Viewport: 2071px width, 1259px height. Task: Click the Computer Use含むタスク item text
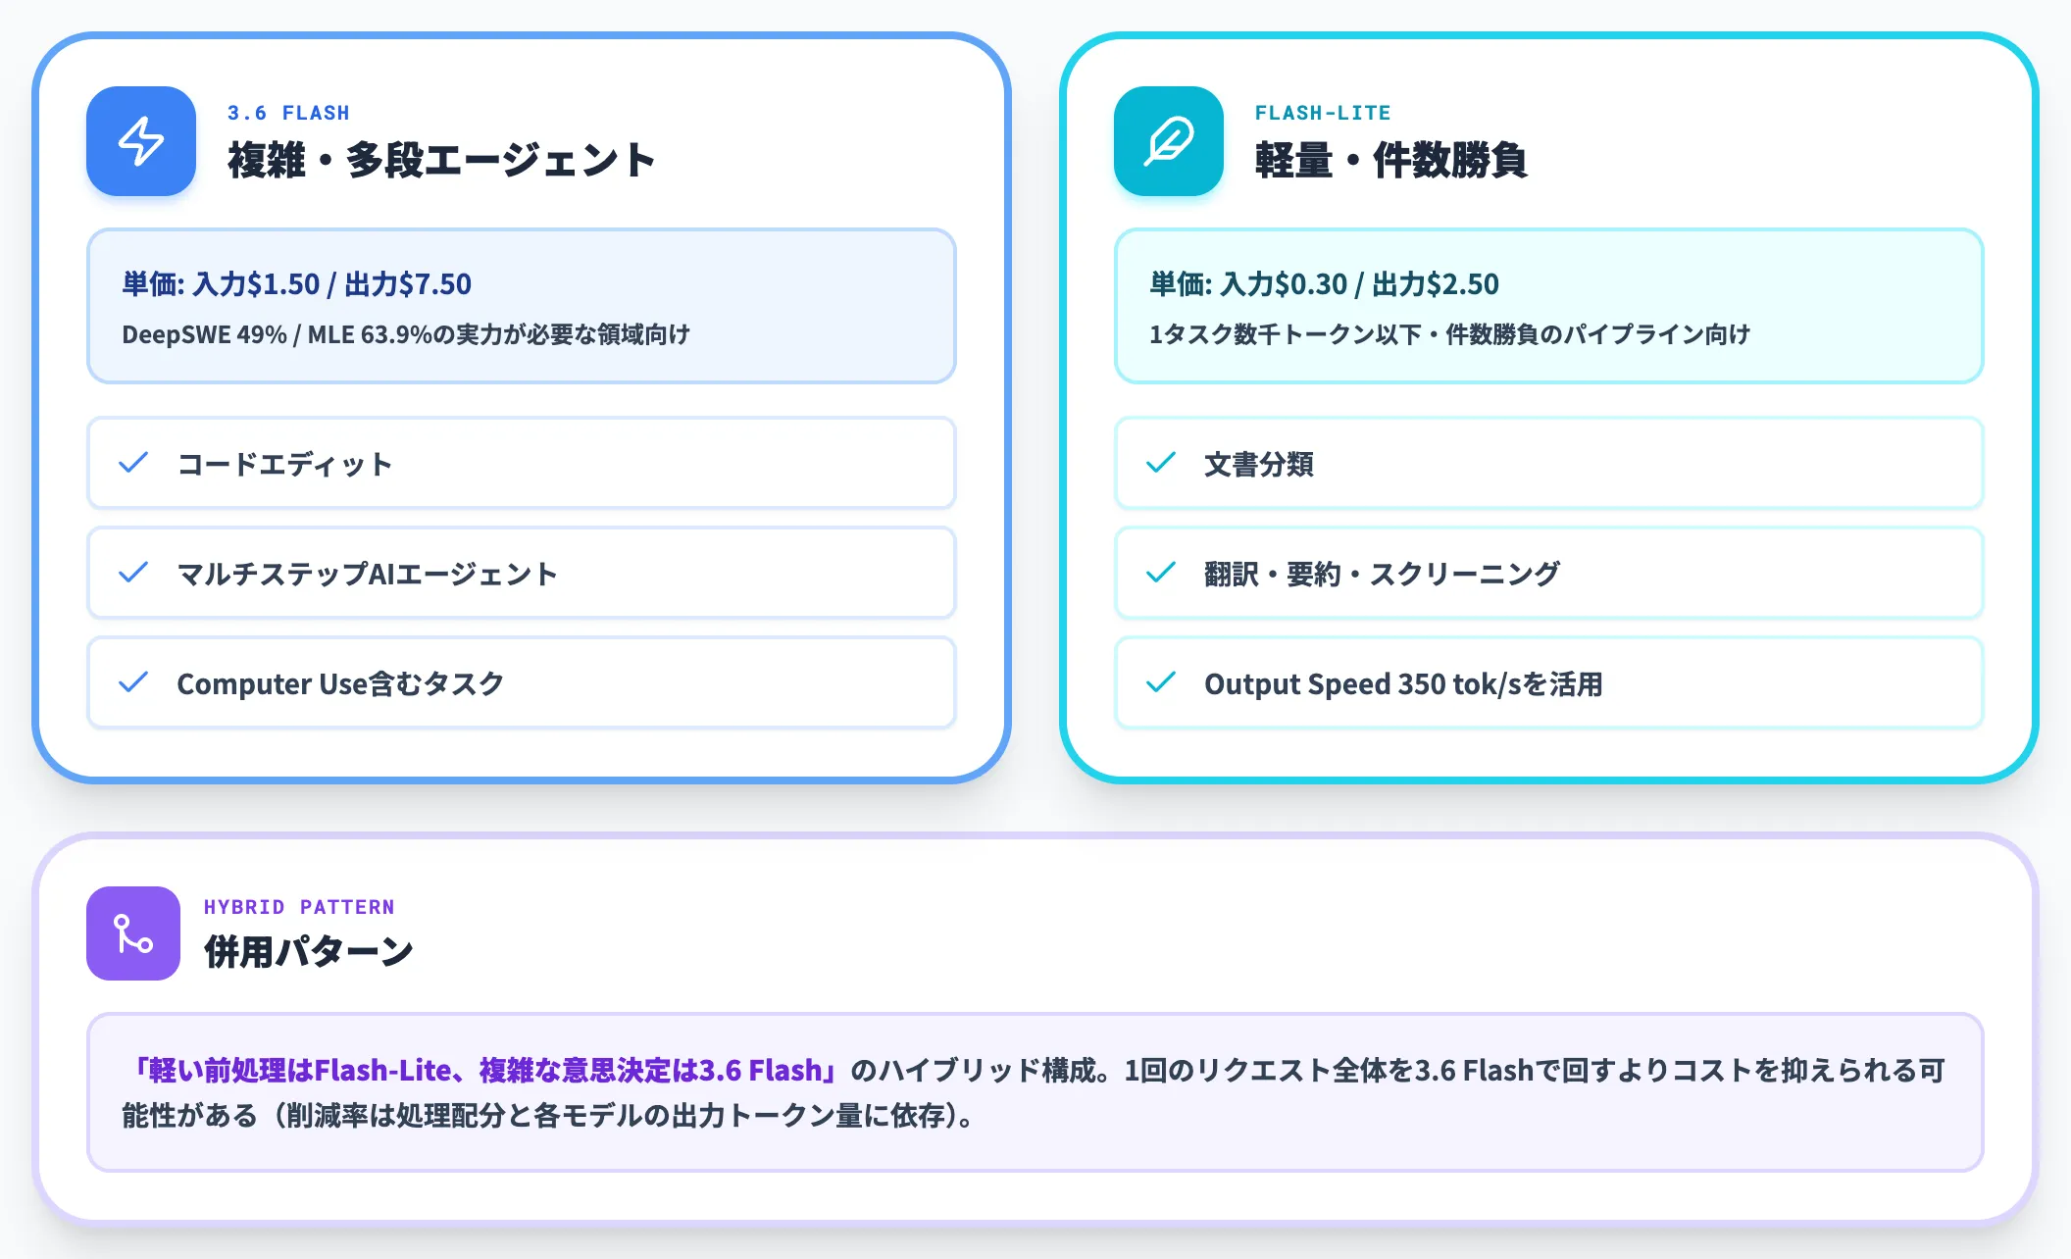340,683
